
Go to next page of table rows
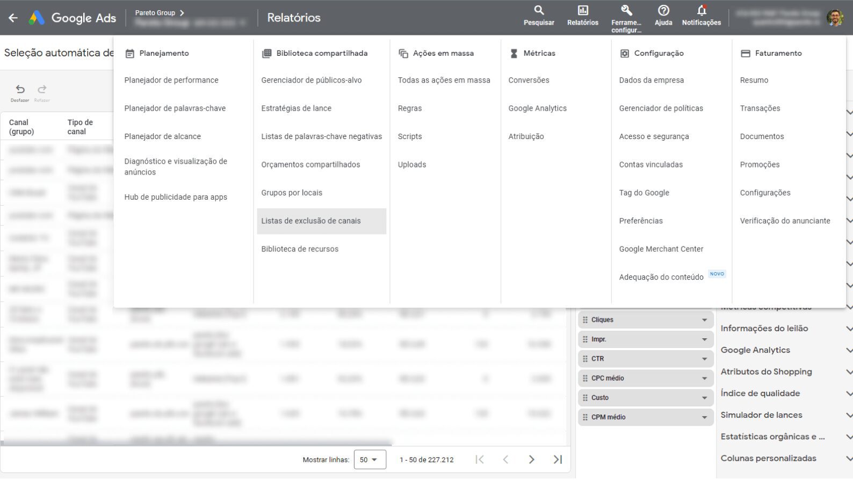pos(531,460)
